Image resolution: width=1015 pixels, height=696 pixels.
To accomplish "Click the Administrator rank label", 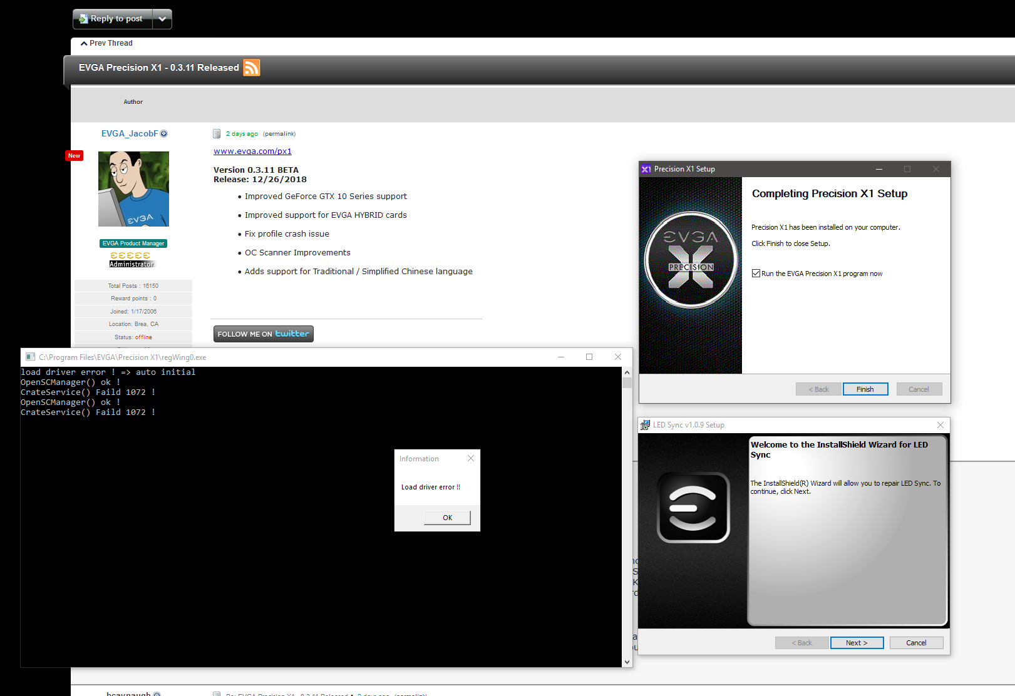I will 131,264.
